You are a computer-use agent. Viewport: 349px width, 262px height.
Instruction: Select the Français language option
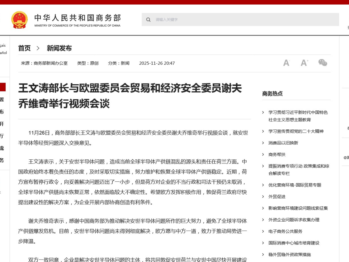(3, 45)
